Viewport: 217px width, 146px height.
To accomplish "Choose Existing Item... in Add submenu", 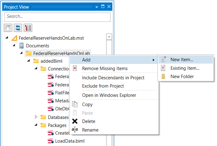I will (x=186, y=68).
